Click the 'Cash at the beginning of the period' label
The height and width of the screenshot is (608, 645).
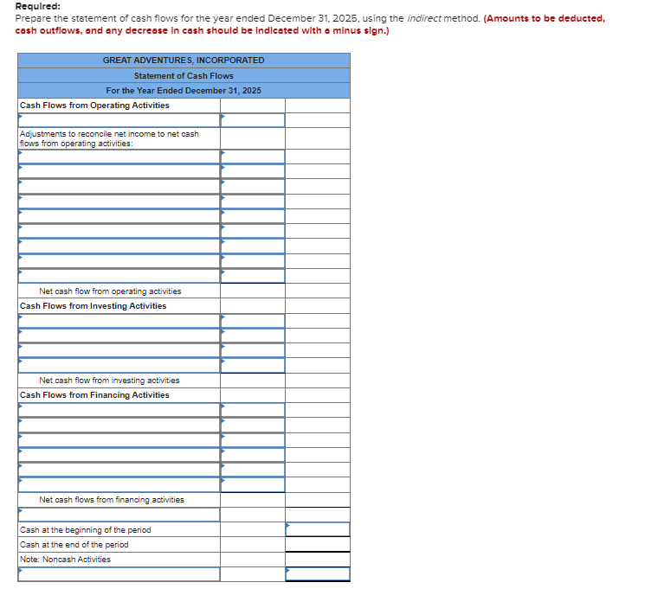coord(86,530)
